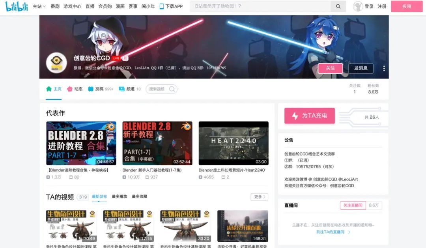
Task: Go to 直播 in top navigation
Action: (x=90, y=6)
